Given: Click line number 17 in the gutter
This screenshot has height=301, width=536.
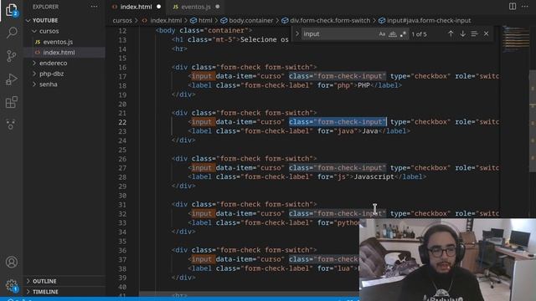Looking at the screenshot, I should (122, 76).
